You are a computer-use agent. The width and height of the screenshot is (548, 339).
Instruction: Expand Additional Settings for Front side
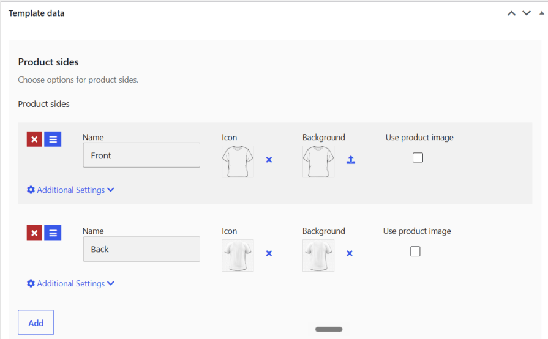pyautogui.click(x=70, y=190)
